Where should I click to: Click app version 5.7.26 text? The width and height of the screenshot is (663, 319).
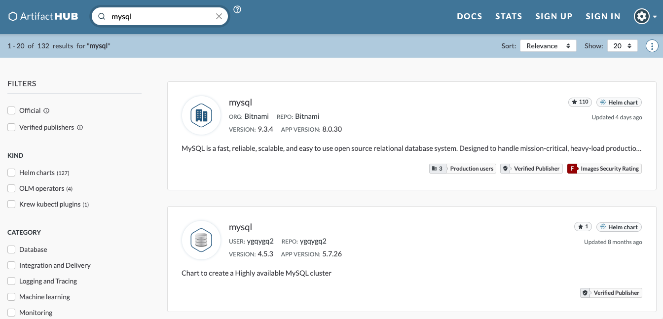click(332, 254)
